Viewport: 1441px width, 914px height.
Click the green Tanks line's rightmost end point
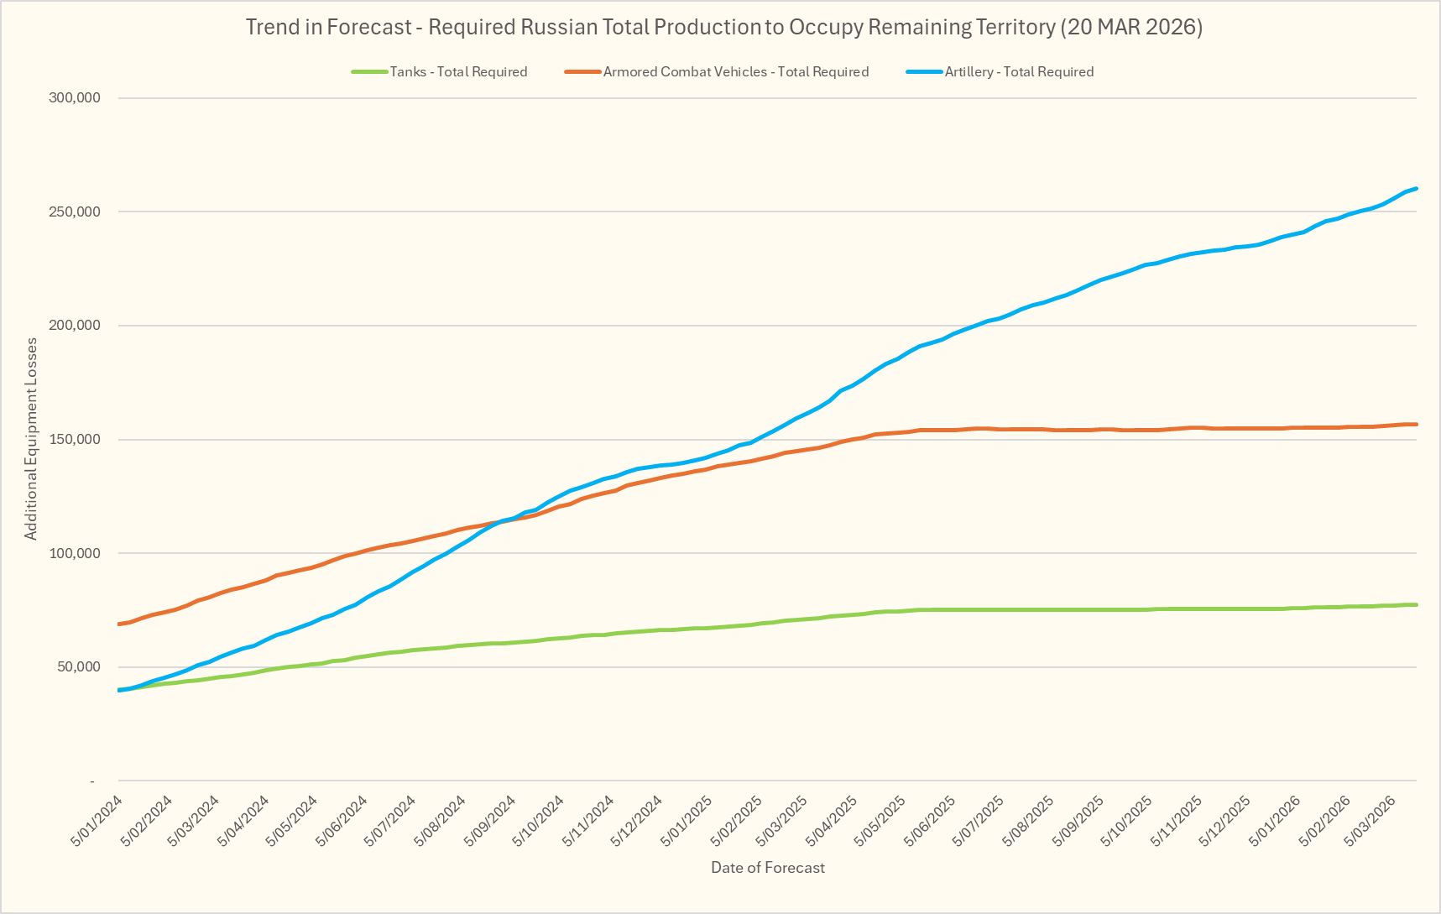coord(1416,605)
